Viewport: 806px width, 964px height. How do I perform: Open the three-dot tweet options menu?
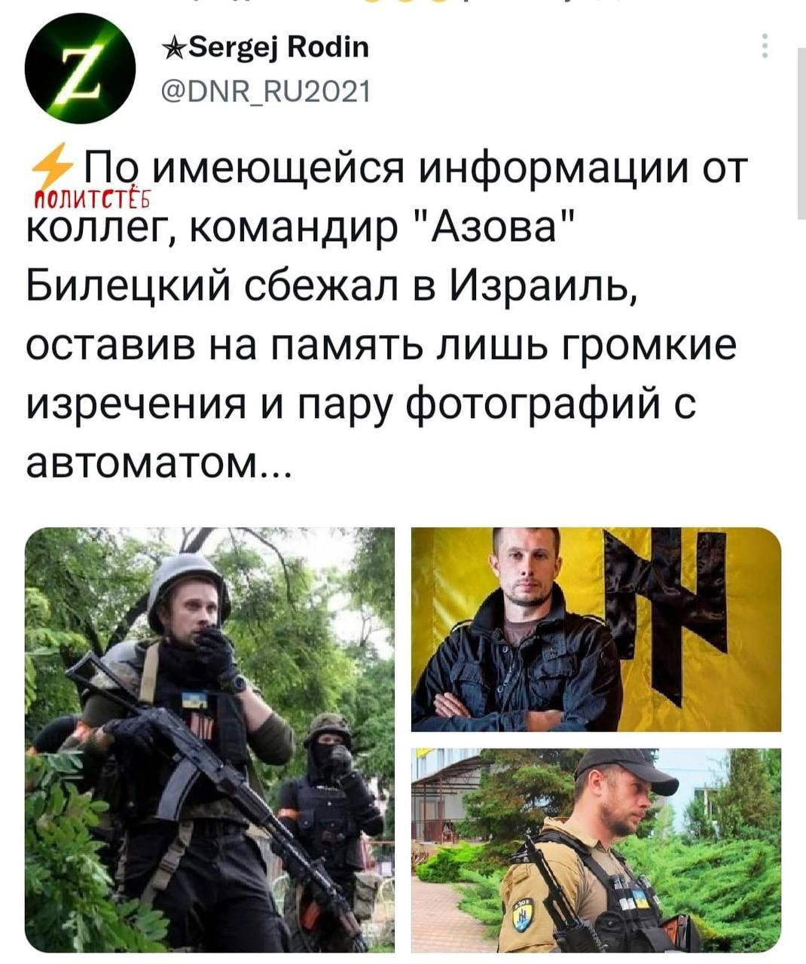click(765, 46)
